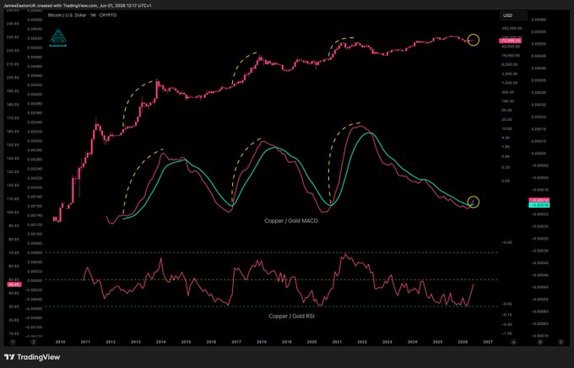Screen dimensions: 574x368
Task: Click the 150.00 value on left price axis
Action: 13,144
